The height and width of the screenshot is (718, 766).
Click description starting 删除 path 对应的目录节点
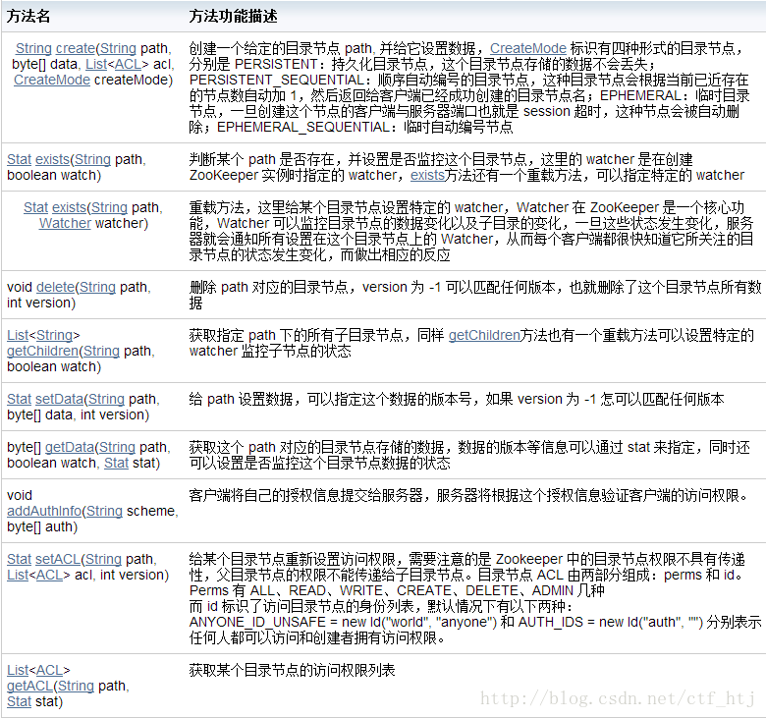tap(475, 295)
